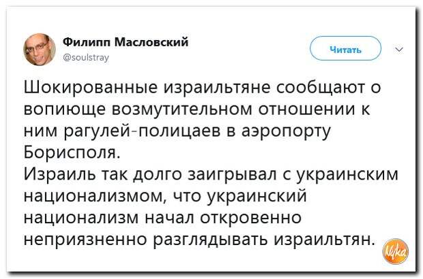Click the word заигрывал in the second paragraph

pos(232,175)
